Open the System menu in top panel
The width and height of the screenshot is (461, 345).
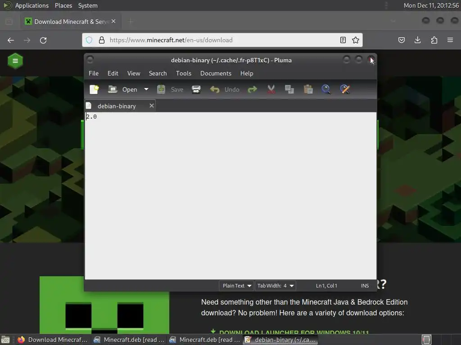coord(88,5)
